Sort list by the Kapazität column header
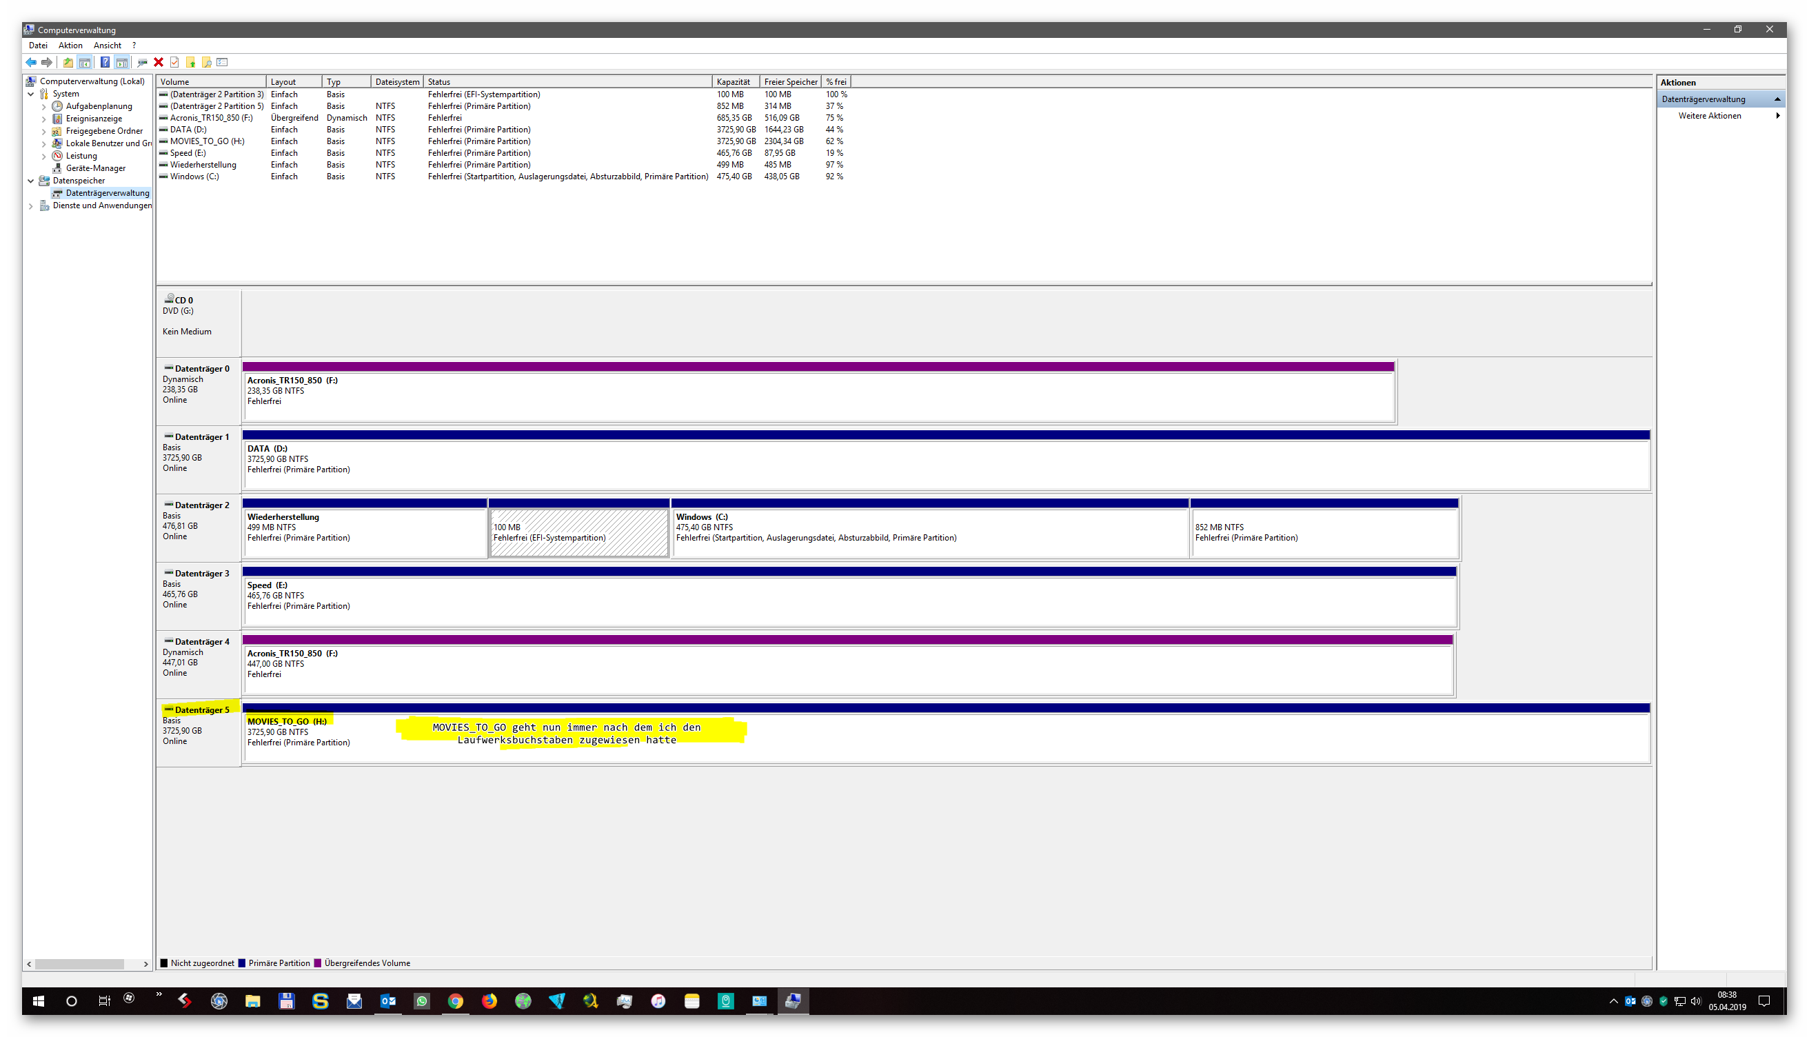 [734, 82]
